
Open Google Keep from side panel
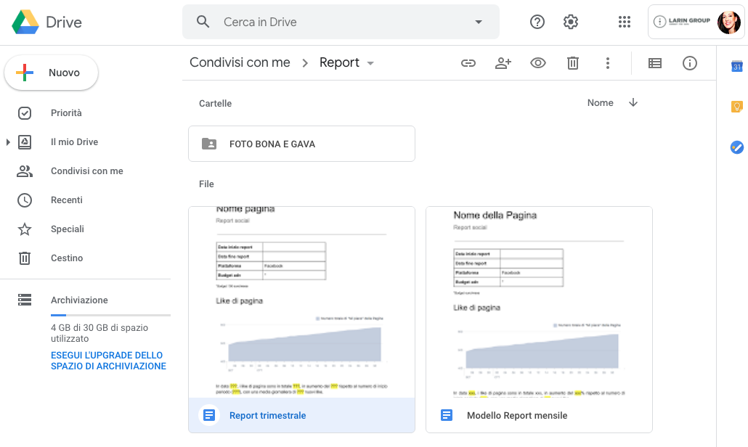click(736, 107)
